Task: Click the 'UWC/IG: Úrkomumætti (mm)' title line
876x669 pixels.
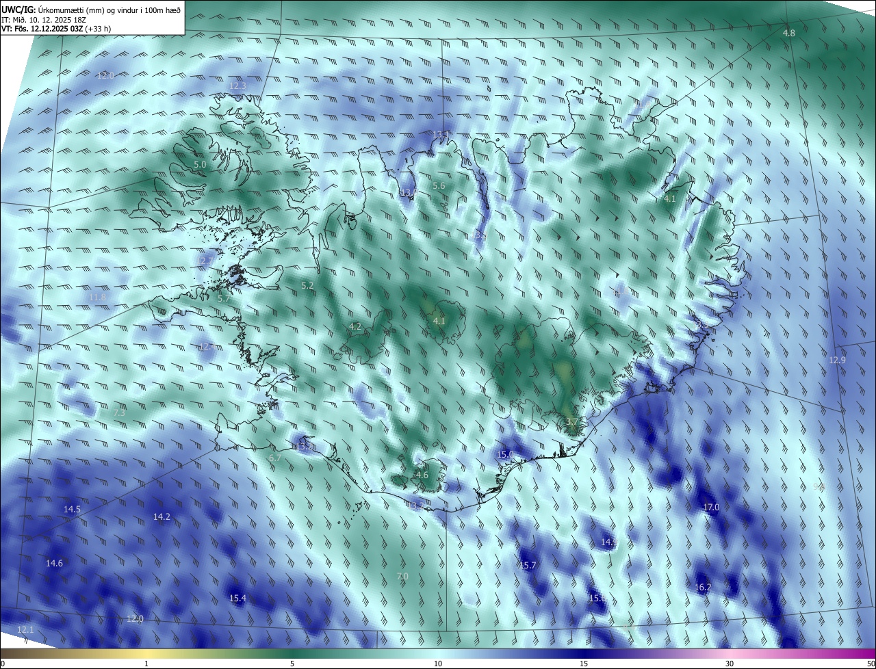Action: coord(91,10)
